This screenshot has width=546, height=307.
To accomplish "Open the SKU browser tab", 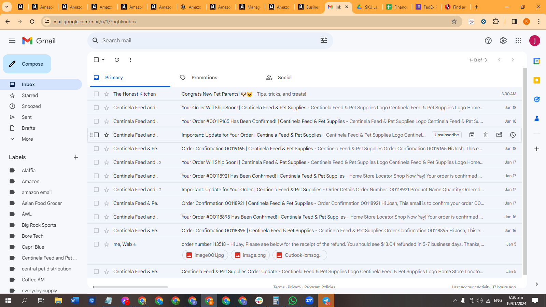I will (x=367, y=7).
